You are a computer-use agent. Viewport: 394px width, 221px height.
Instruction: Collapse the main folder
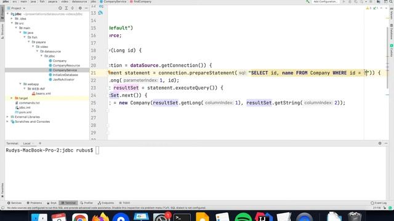16,28
